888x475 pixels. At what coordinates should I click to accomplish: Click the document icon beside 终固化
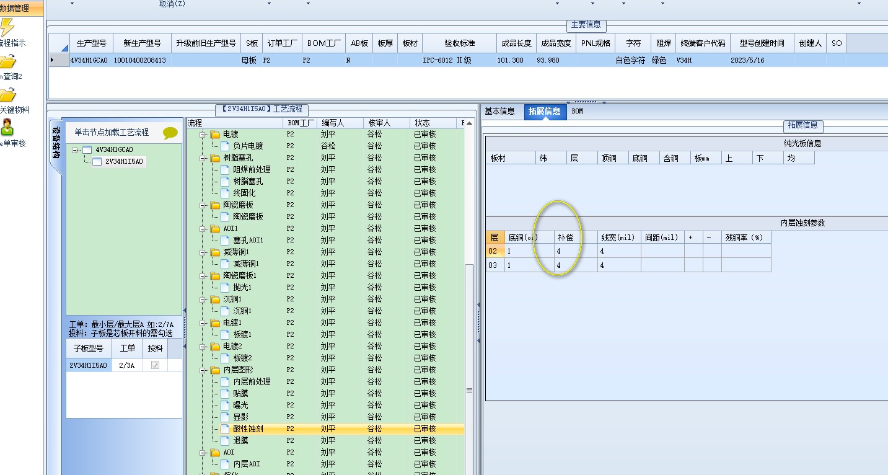(x=225, y=193)
